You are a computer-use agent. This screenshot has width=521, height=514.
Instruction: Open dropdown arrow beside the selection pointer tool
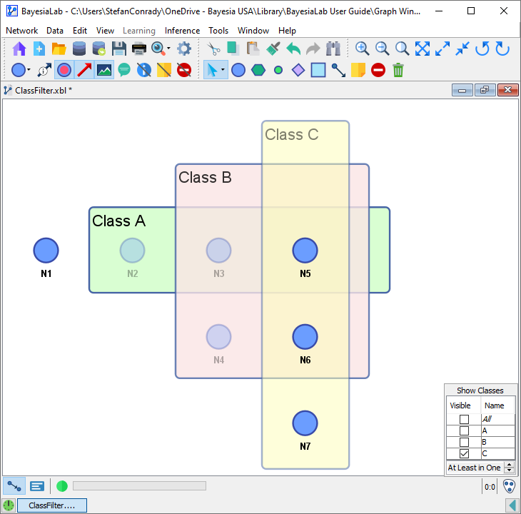pyautogui.click(x=223, y=70)
